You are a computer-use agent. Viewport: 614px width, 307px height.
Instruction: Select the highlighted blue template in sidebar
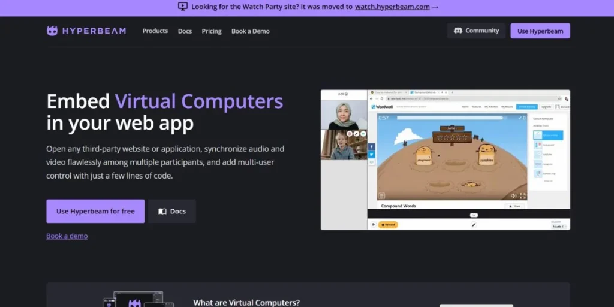point(548,135)
